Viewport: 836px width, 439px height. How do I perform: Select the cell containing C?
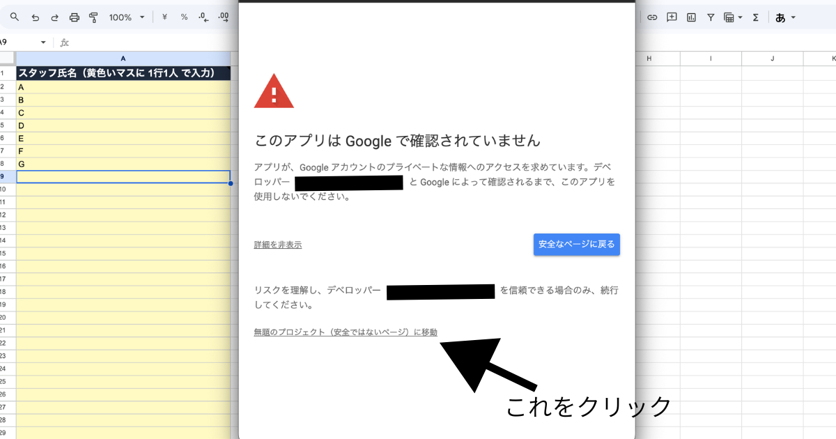(x=123, y=112)
